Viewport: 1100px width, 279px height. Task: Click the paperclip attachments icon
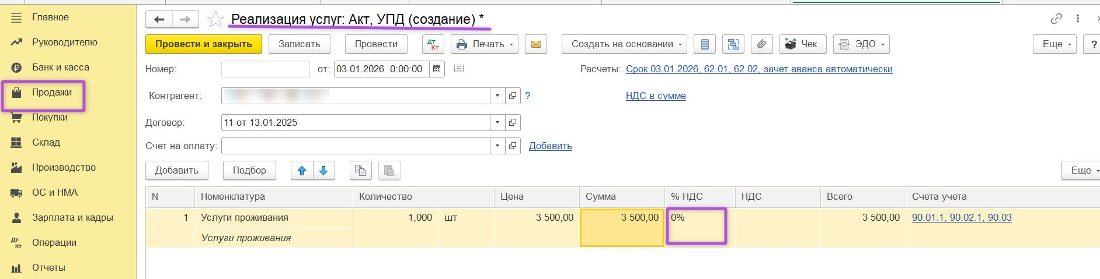(x=761, y=44)
